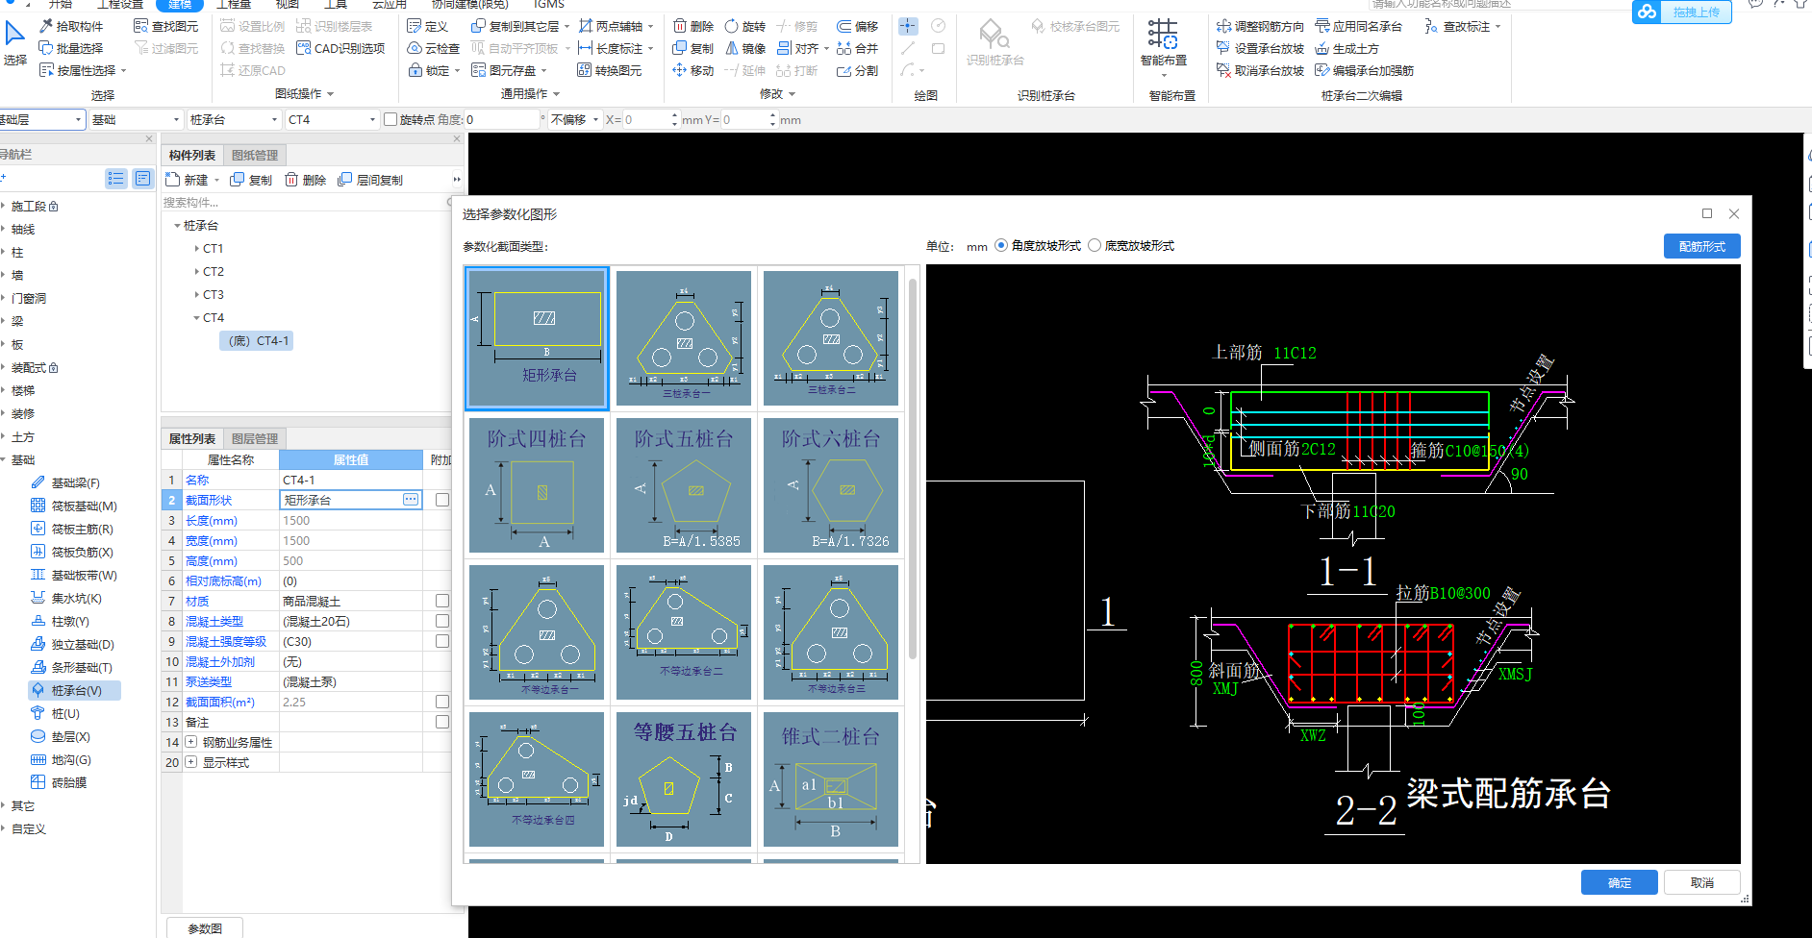
Task: Click the 删除 delete tool in ribbon
Action: coord(693,26)
